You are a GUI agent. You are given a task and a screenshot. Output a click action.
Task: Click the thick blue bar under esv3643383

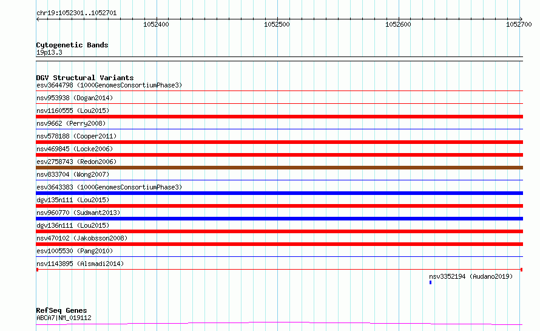[279, 193]
